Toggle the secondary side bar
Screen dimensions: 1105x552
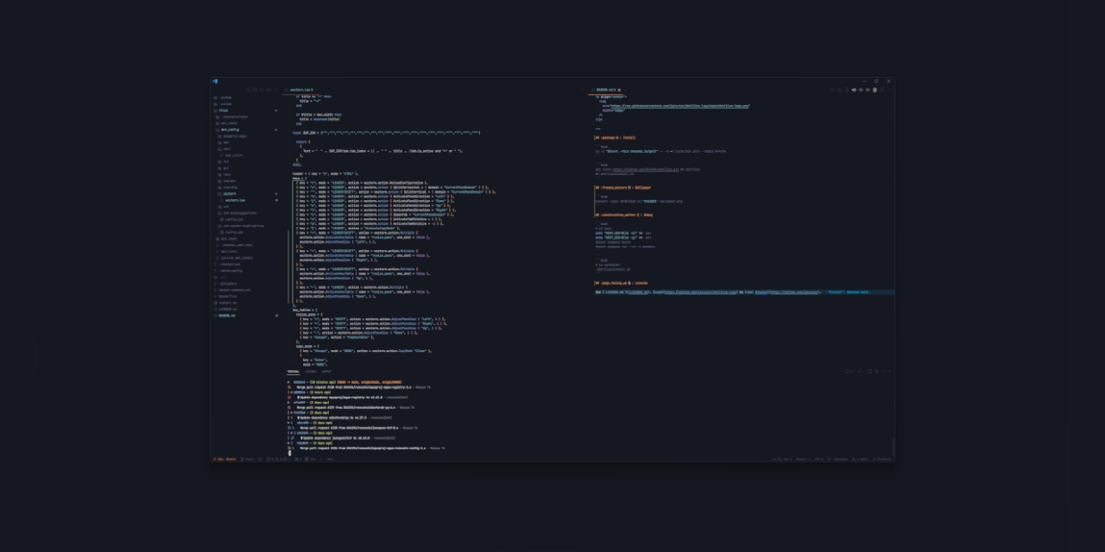point(868,90)
